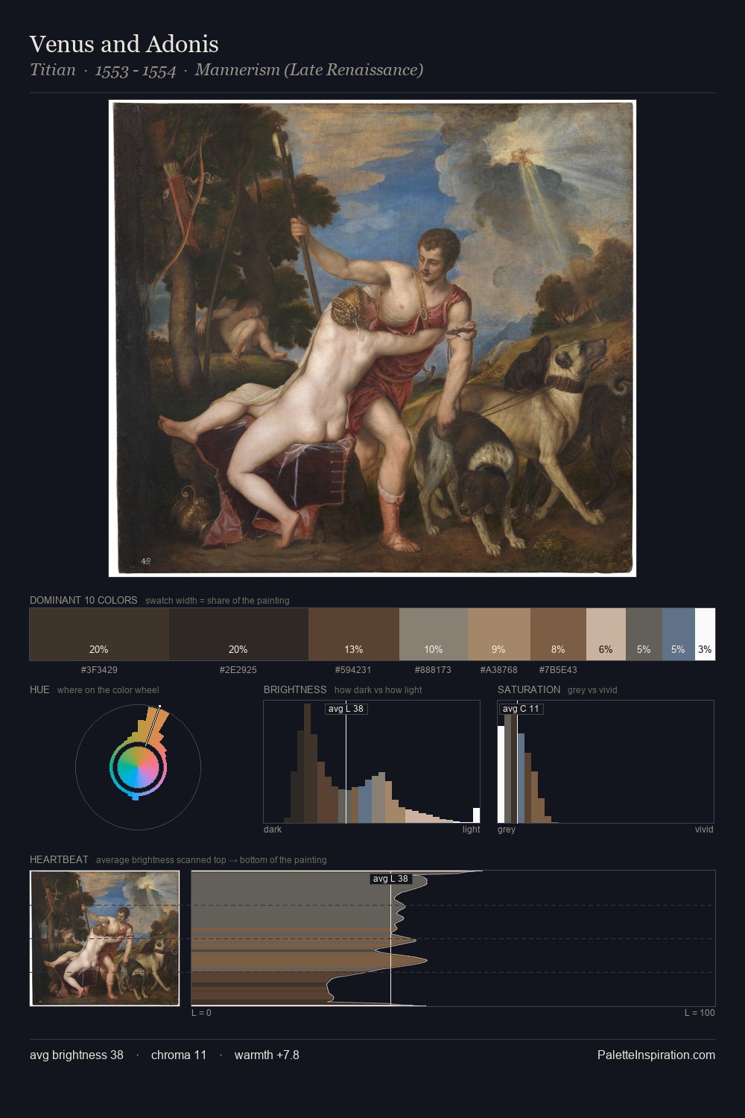Click the 'SATURATION' section heading
Image resolution: width=745 pixels, height=1118 pixels.
tap(529, 689)
